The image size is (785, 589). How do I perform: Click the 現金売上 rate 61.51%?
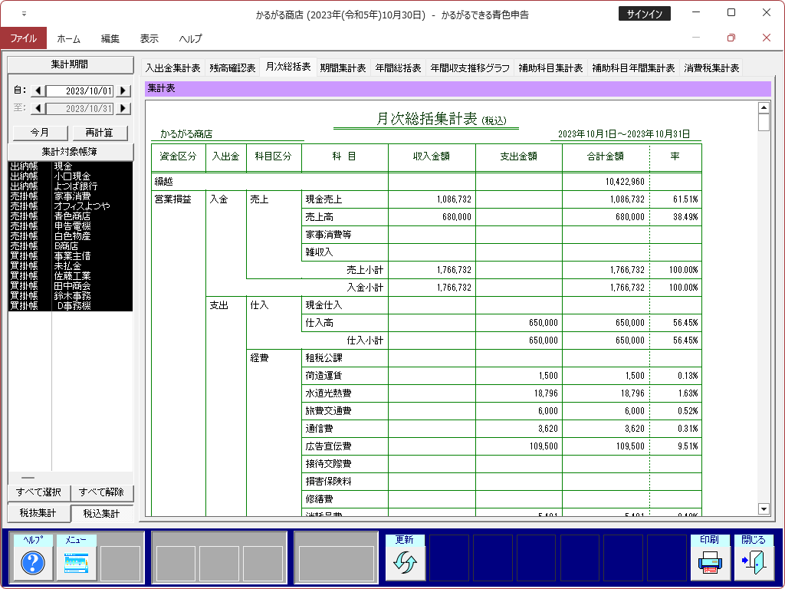click(685, 199)
